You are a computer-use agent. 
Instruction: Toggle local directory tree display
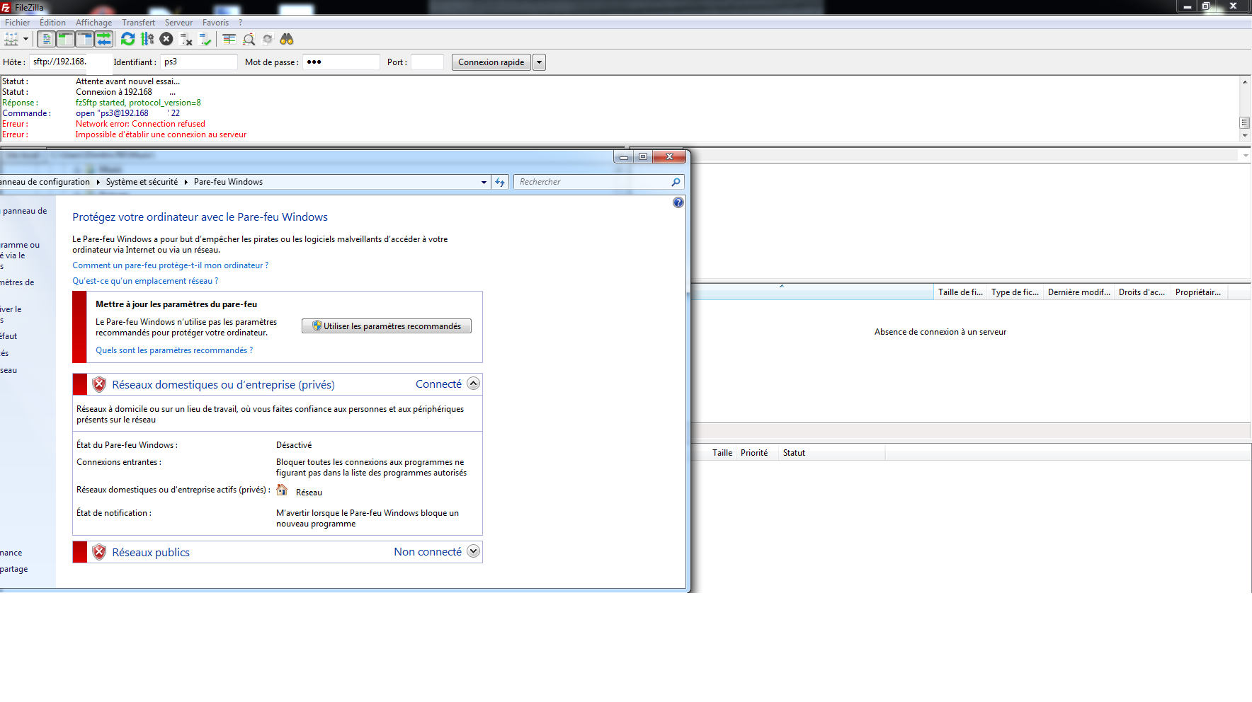point(66,39)
